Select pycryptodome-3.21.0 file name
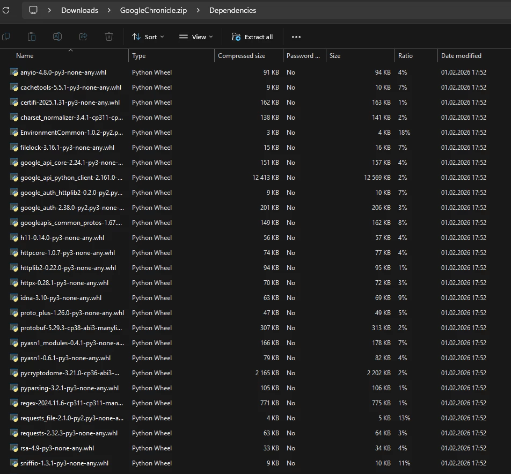 pyautogui.click(x=70, y=373)
